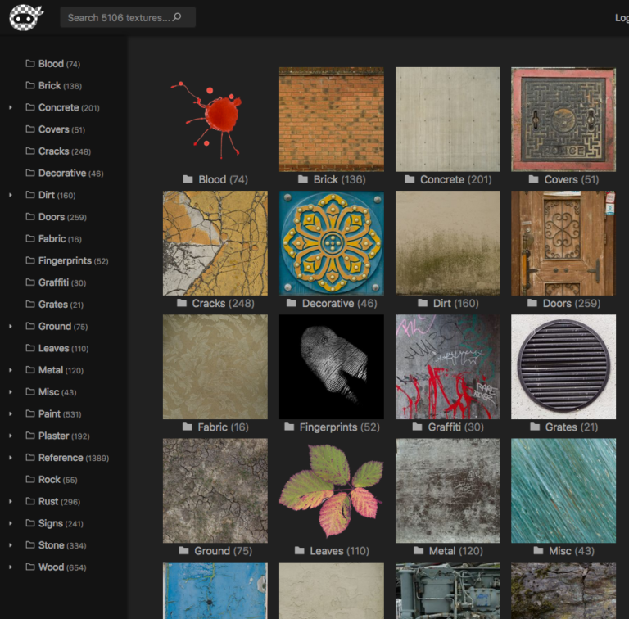Open the Cracks (248) caption link

pyautogui.click(x=223, y=304)
